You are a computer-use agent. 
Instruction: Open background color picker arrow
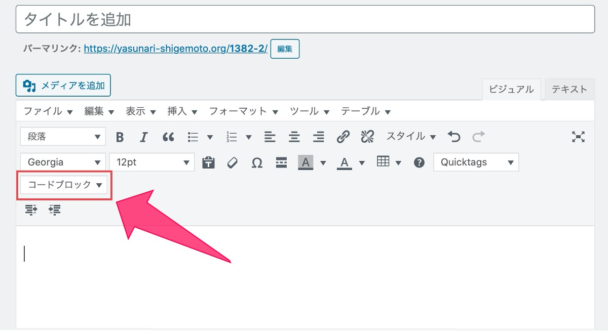coord(323,162)
